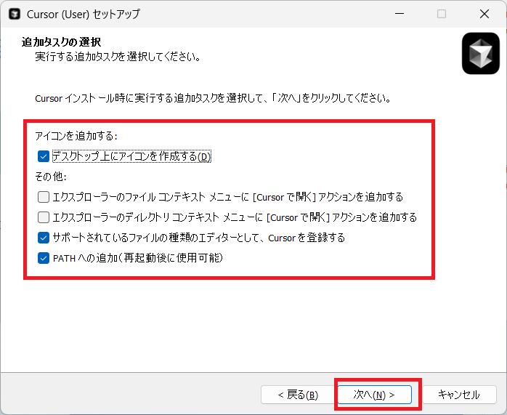Click the large Cursor cube logo
This screenshot has height=415, width=507.
480,53
